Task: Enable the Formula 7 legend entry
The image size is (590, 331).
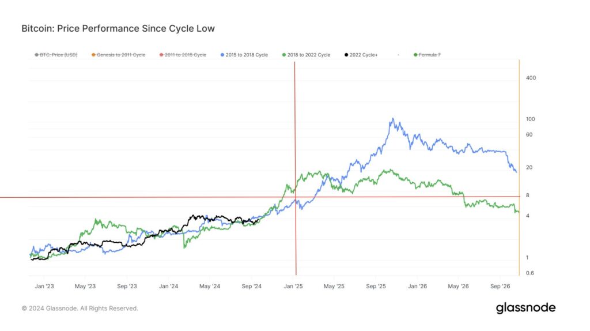Action: pos(427,55)
